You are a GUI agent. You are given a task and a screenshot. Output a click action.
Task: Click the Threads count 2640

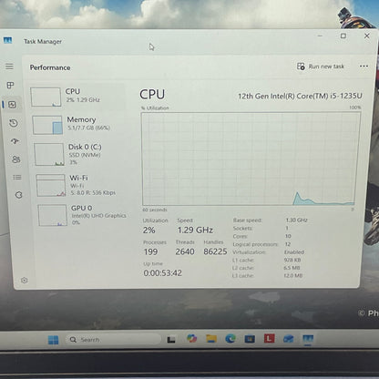pos(185,251)
